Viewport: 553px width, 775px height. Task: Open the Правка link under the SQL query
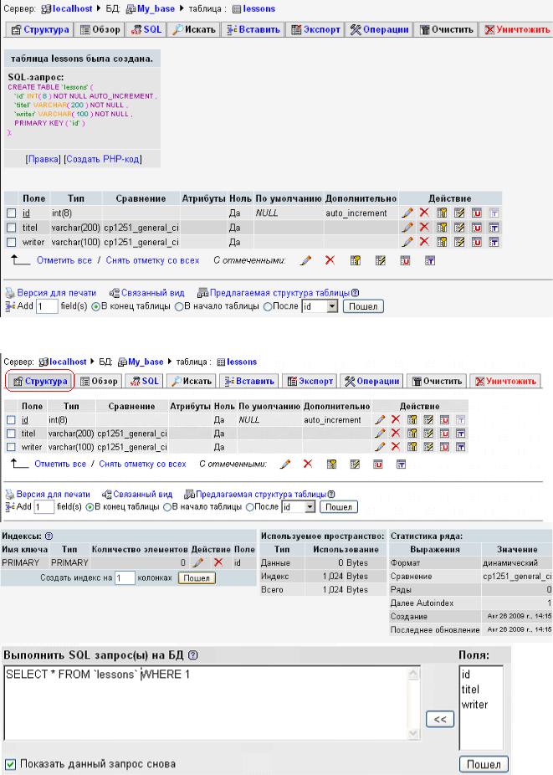pyautogui.click(x=43, y=159)
